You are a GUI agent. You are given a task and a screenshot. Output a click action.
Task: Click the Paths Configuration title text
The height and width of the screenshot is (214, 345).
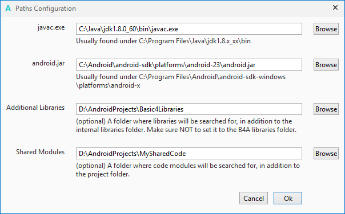[46, 9]
